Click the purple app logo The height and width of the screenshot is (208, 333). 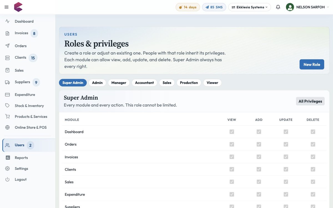[18, 7]
